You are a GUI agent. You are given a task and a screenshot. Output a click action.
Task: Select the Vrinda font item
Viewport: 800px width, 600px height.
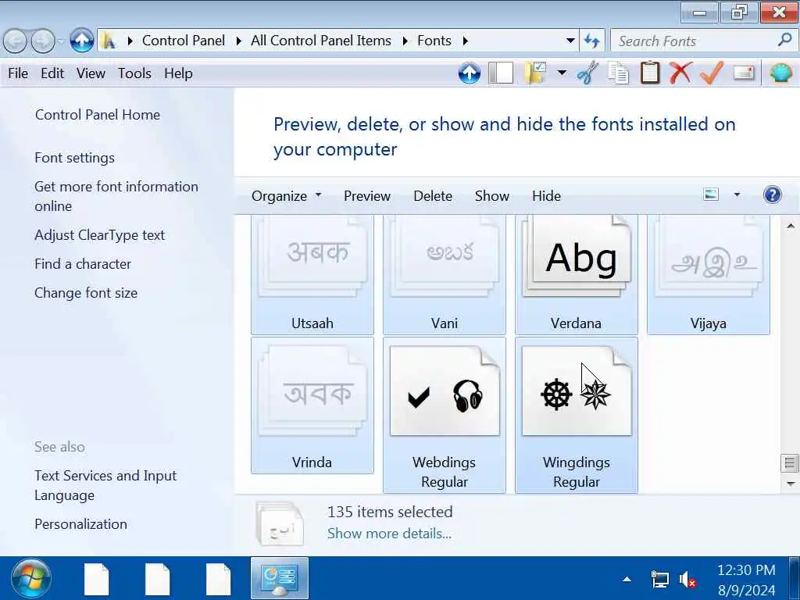tap(312, 405)
